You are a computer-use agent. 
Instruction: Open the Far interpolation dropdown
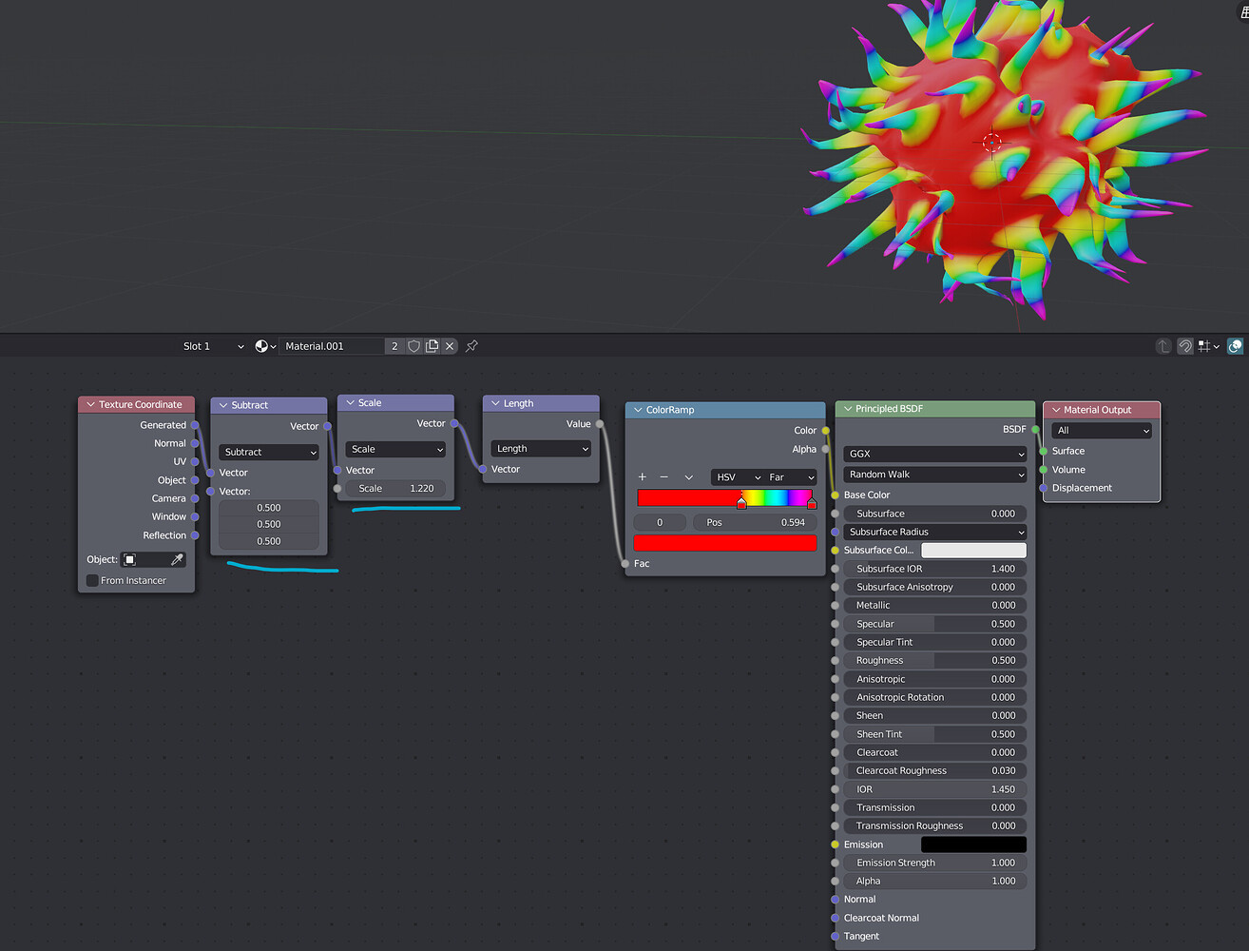click(x=791, y=477)
